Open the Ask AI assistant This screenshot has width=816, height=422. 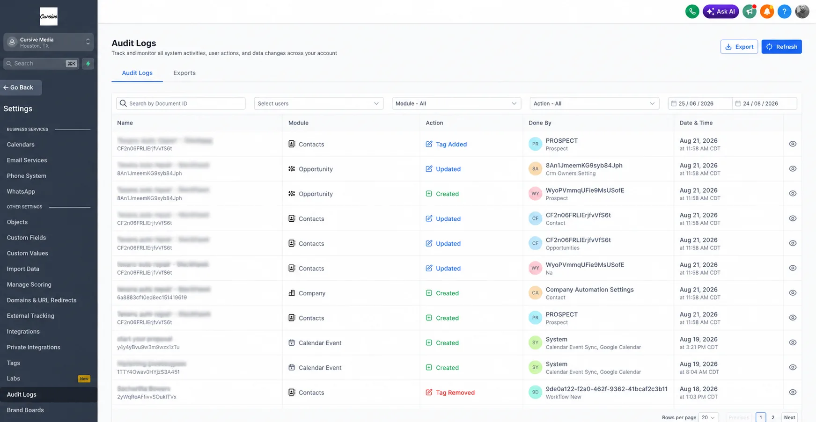click(720, 11)
